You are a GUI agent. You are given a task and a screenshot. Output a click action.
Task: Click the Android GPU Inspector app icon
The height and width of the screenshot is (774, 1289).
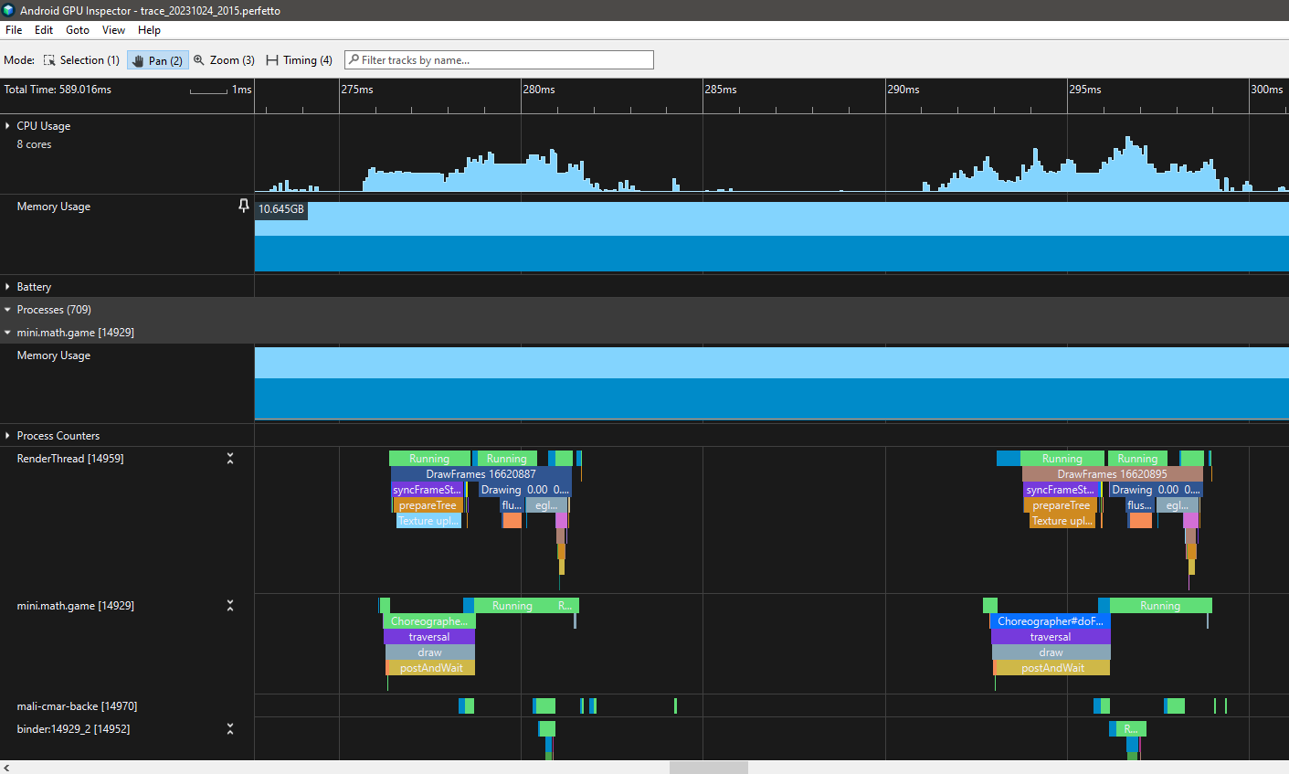pyautogui.click(x=8, y=10)
